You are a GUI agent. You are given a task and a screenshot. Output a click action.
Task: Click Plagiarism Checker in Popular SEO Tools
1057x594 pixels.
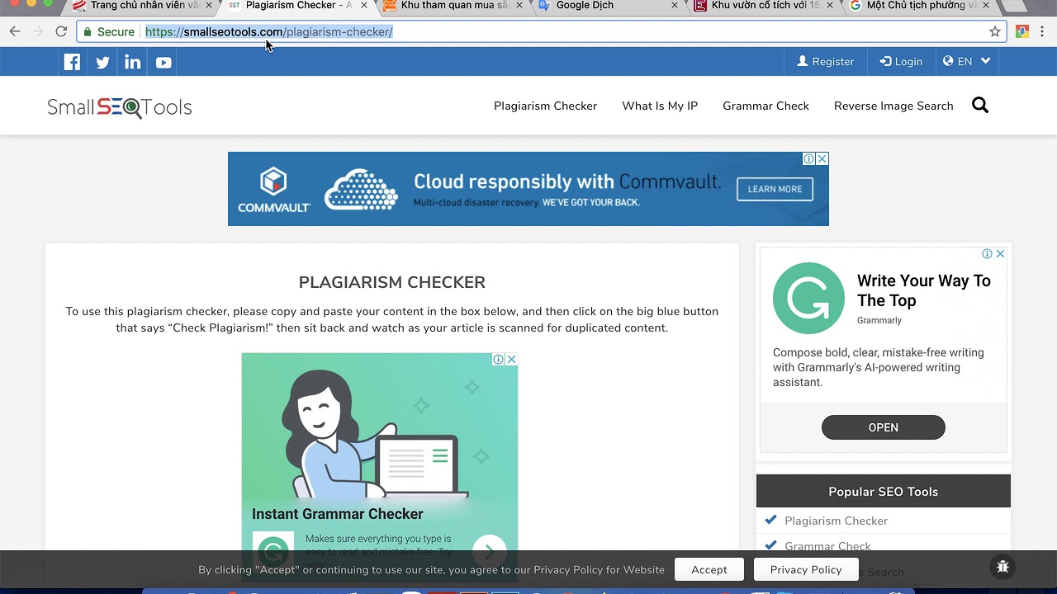click(x=836, y=521)
